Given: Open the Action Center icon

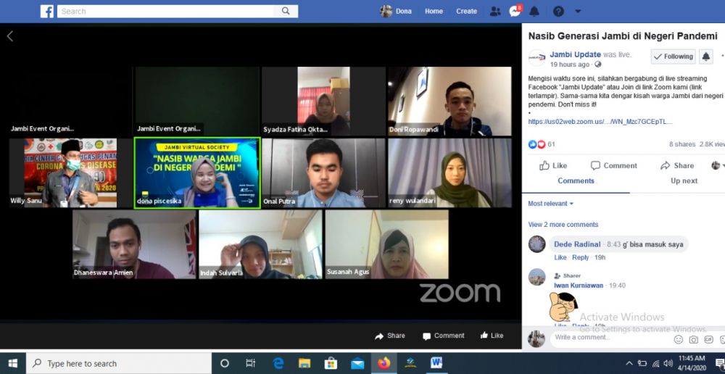Looking at the screenshot, I should [718, 363].
